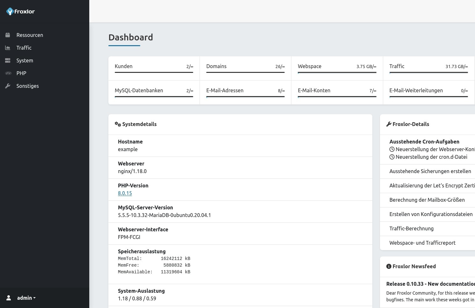
Task: Click the admin user avatar icon
Action: click(9, 298)
